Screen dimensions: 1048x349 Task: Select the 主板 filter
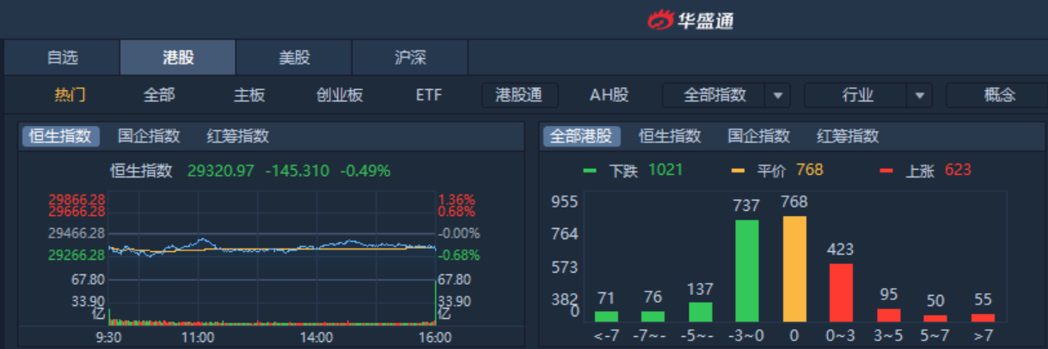249,95
